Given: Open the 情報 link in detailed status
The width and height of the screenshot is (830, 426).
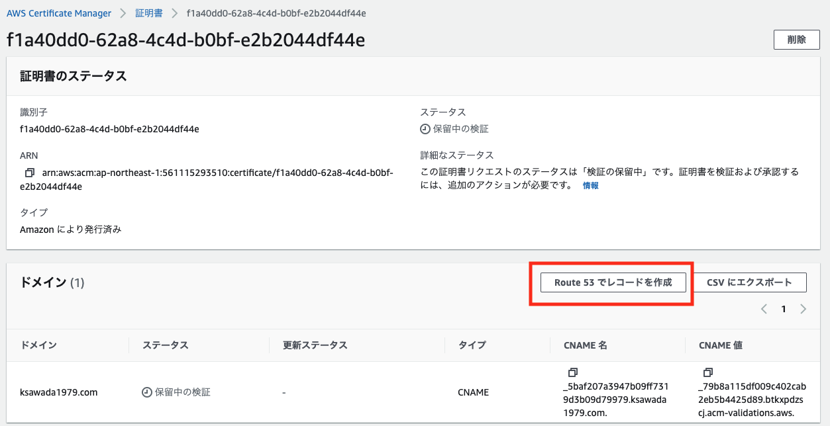Looking at the screenshot, I should 590,186.
